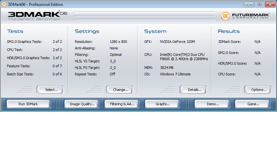Click the 'Intel(R) Core(TM)2 Duo CPU' text
Screen dimensions: 277x156
click(x=182, y=55)
